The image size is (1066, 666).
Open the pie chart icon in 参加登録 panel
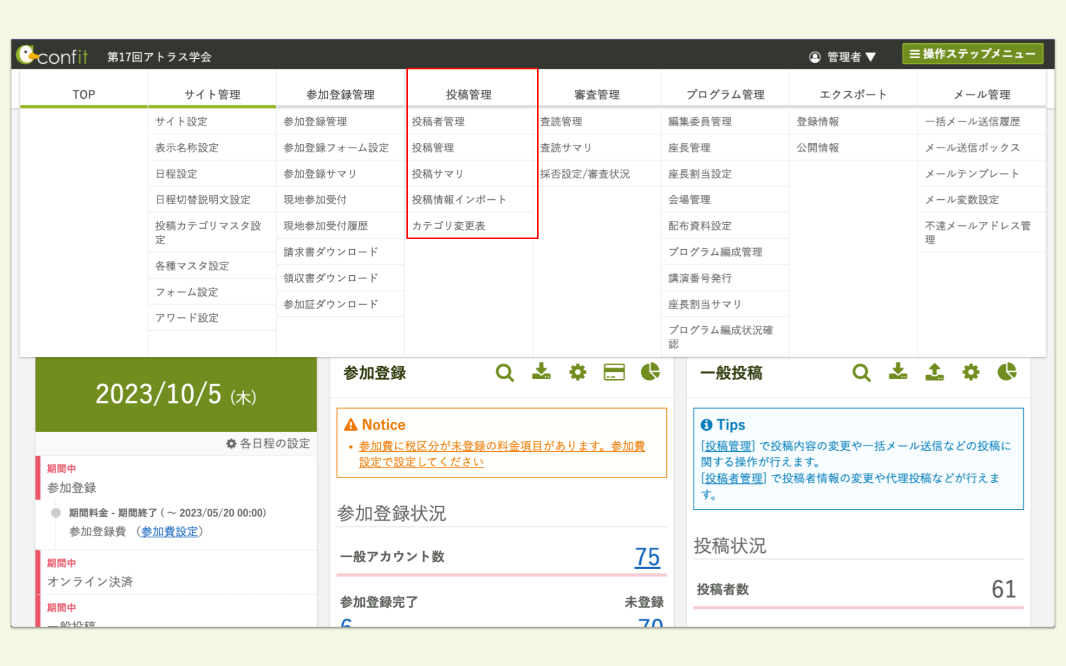(x=650, y=372)
